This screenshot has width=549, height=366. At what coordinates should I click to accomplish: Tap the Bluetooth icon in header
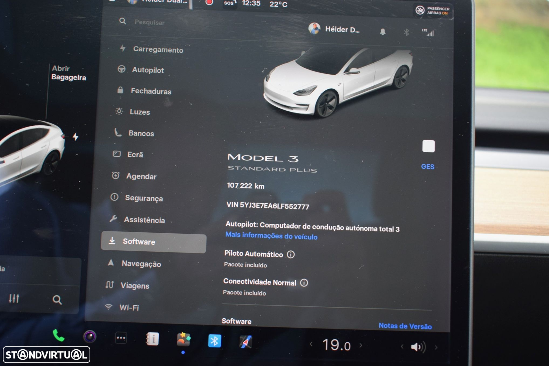click(406, 32)
